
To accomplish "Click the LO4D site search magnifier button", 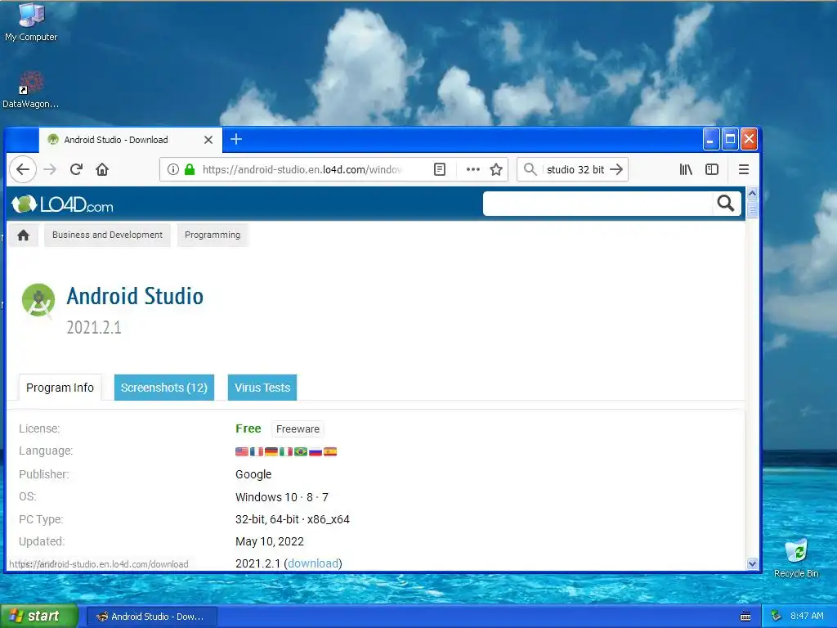I will [x=726, y=204].
